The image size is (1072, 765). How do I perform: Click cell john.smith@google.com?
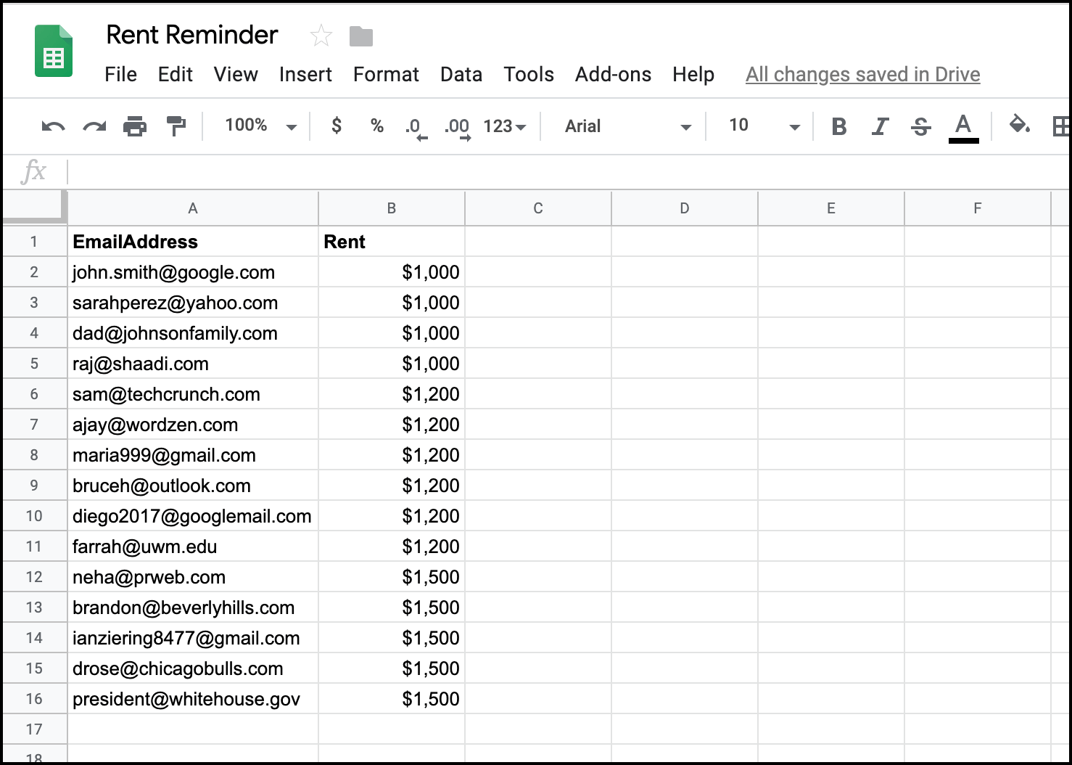pyautogui.click(x=193, y=272)
